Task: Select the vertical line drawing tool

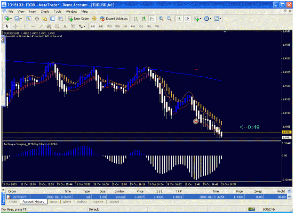Action: click(25, 26)
